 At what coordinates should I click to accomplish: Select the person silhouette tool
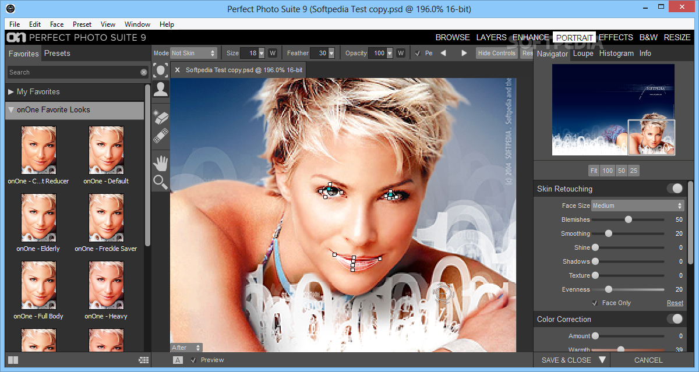click(161, 89)
